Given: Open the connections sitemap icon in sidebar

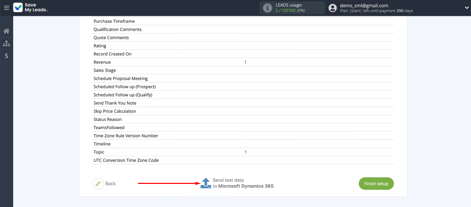Looking at the screenshot, I should pos(6,43).
